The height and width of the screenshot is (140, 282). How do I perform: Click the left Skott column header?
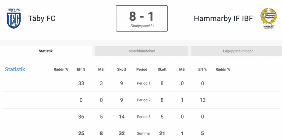(121, 69)
